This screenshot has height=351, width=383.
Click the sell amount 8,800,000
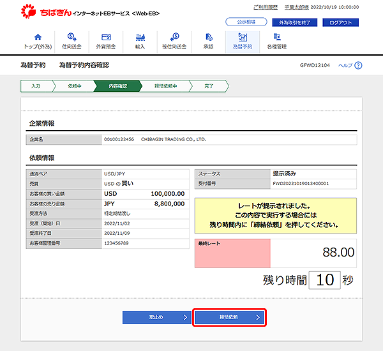170,204
